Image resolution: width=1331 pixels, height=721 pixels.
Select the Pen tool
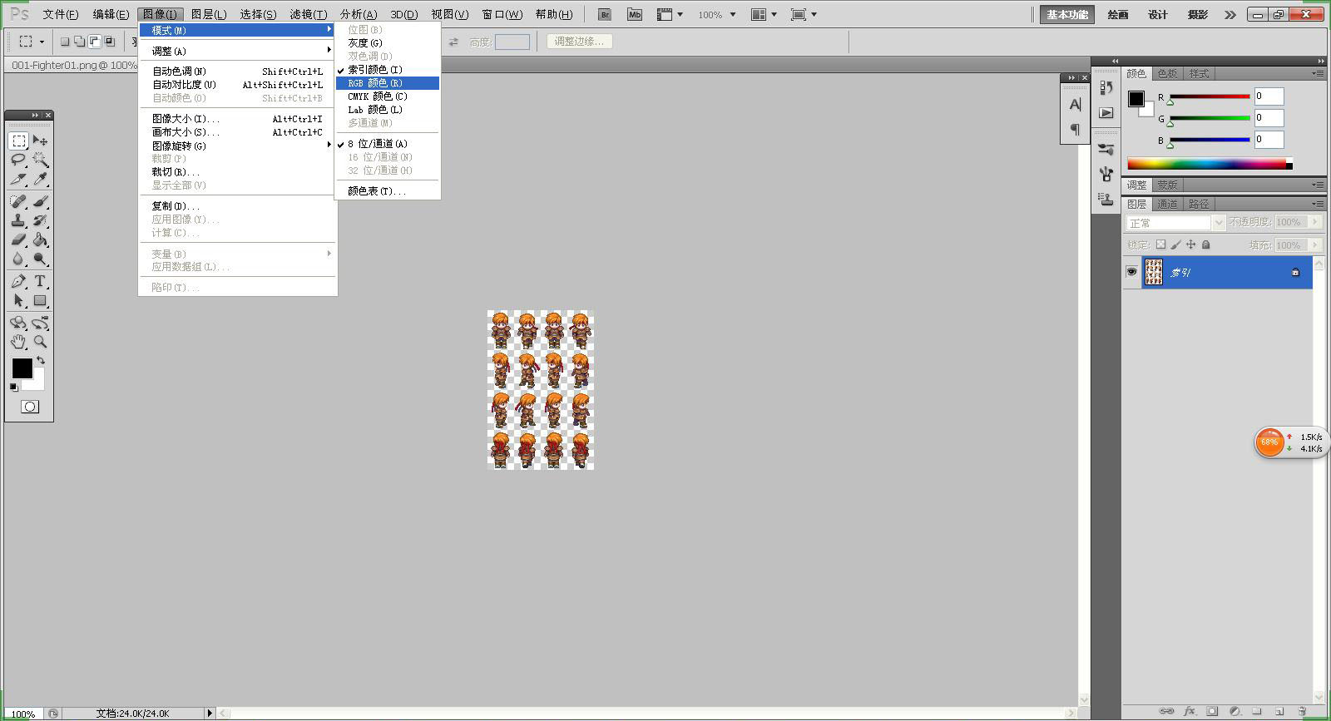[x=18, y=281]
